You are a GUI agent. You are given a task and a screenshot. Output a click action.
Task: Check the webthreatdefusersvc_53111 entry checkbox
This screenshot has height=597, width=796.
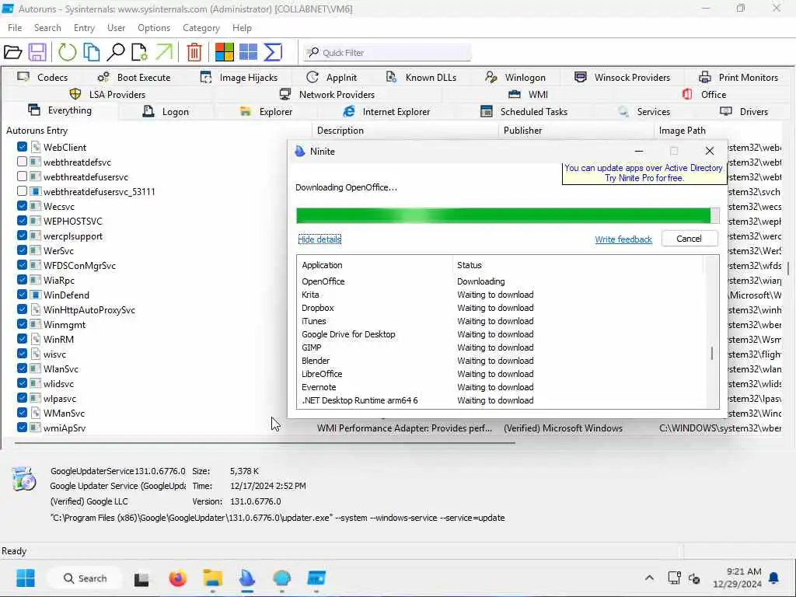point(22,191)
